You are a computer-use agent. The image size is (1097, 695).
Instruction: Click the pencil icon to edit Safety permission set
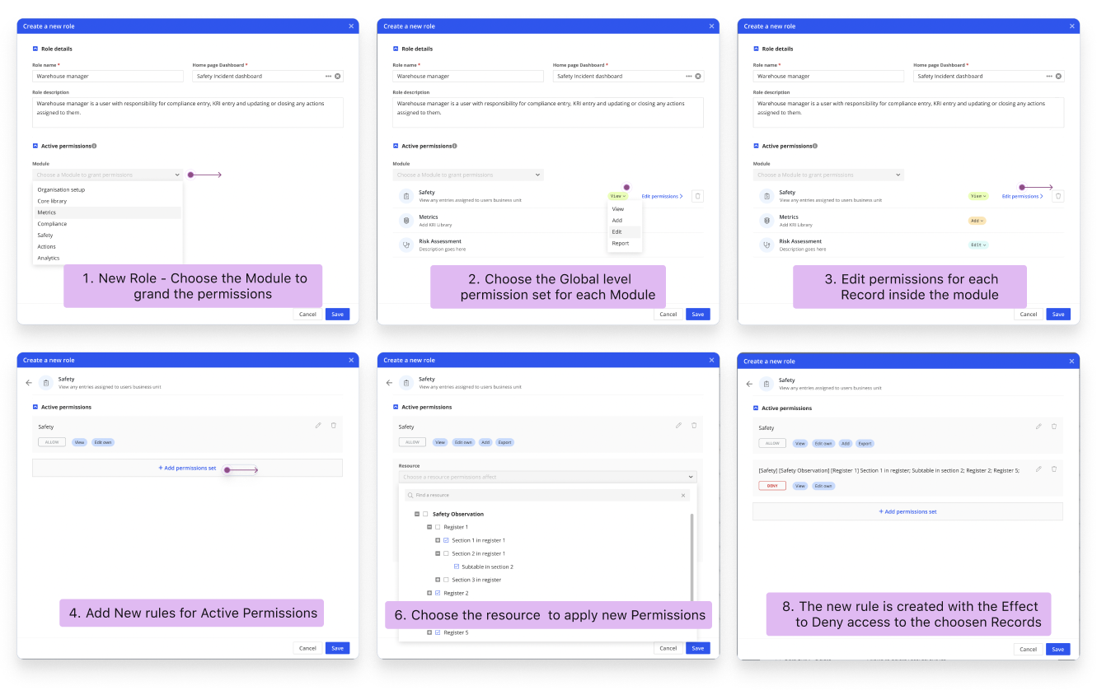tap(678, 426)
